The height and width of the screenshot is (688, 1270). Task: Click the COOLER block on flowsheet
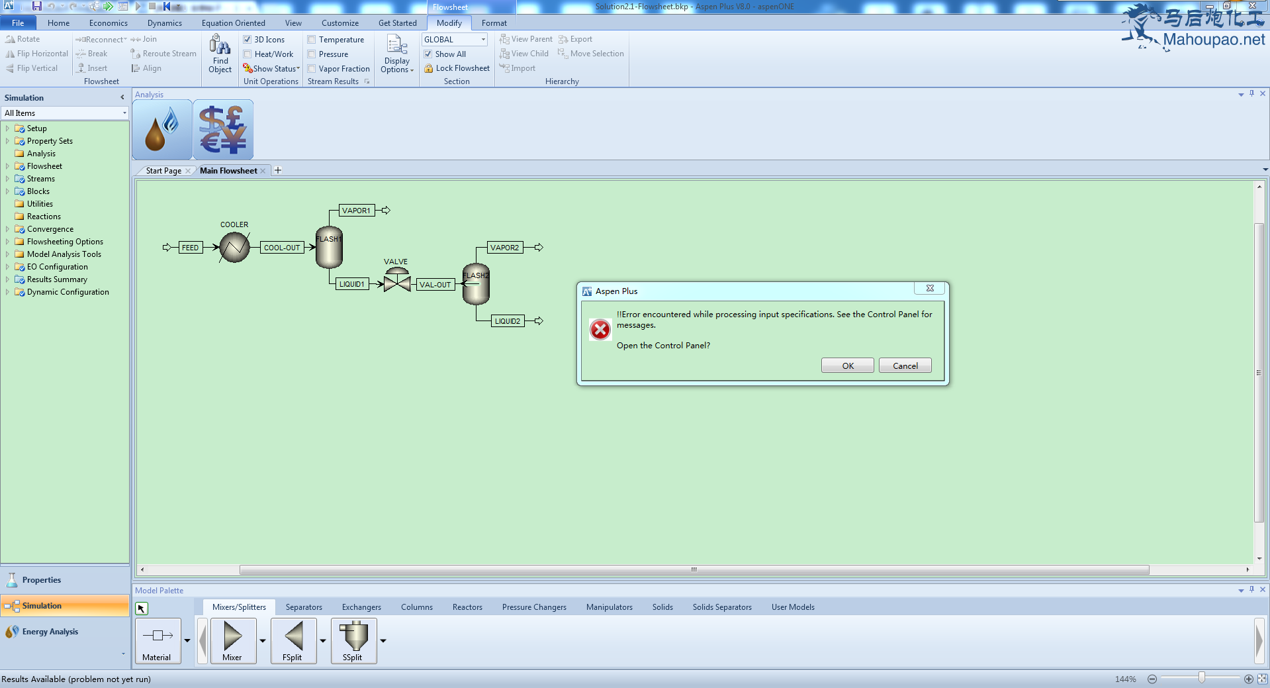[234, 248]
